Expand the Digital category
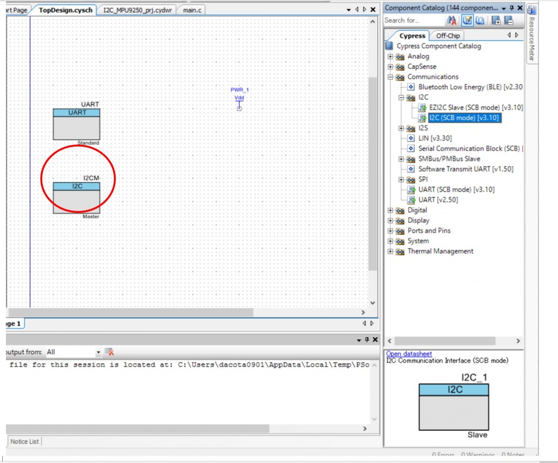Screen dimensions: 558x463 click(x=390, y=210)
